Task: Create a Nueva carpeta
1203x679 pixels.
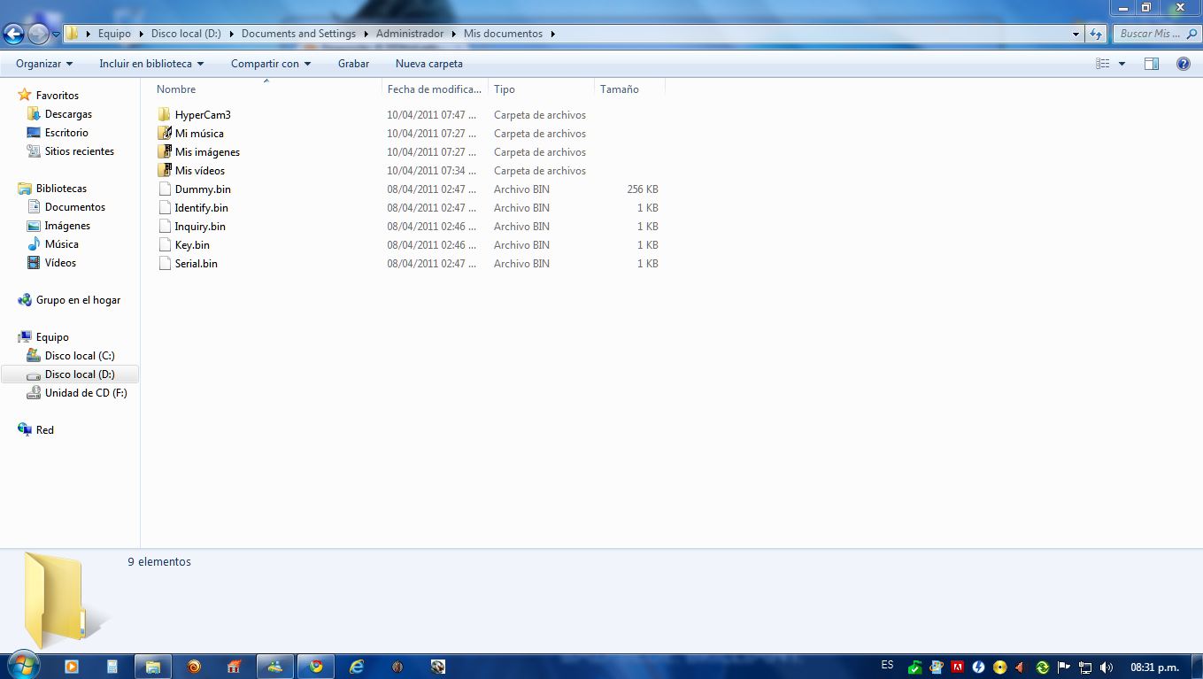Action: [429, 64]
